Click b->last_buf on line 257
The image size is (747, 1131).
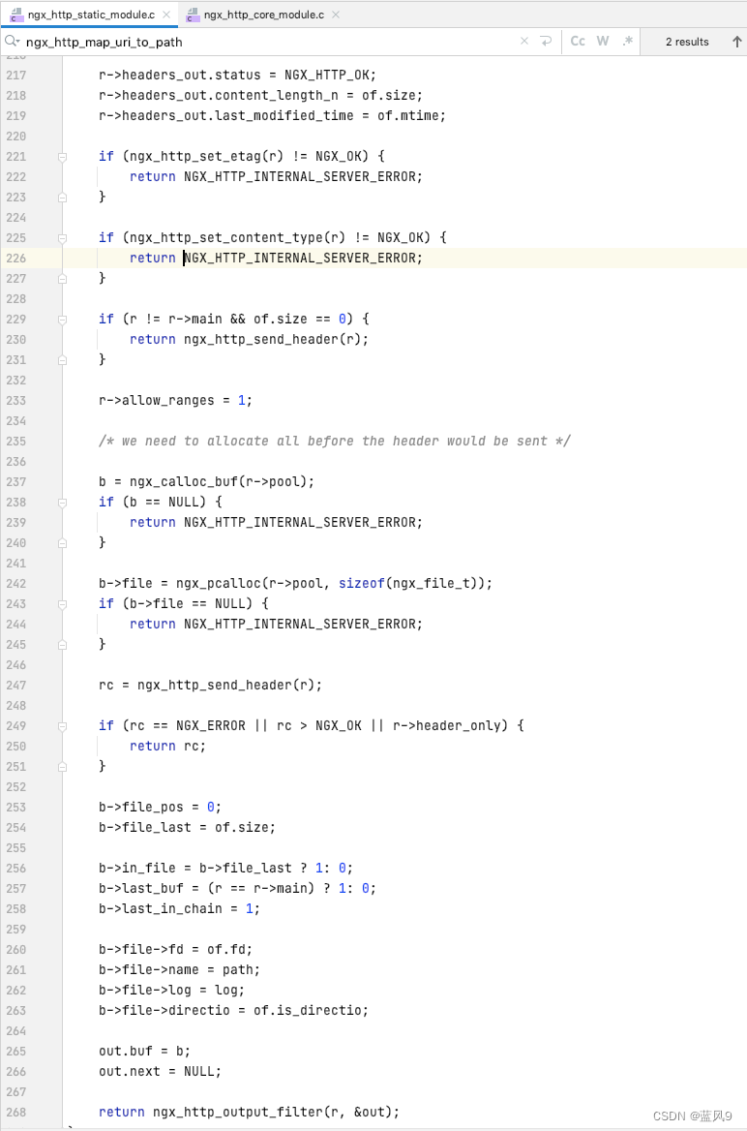[141, 889]
